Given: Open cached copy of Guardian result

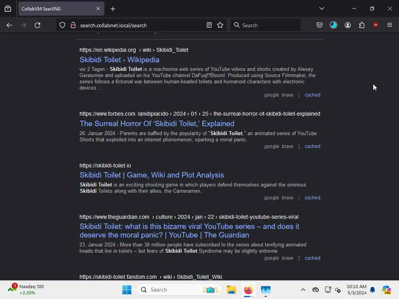Looking at the screenshot, I should tap(312, 258).
